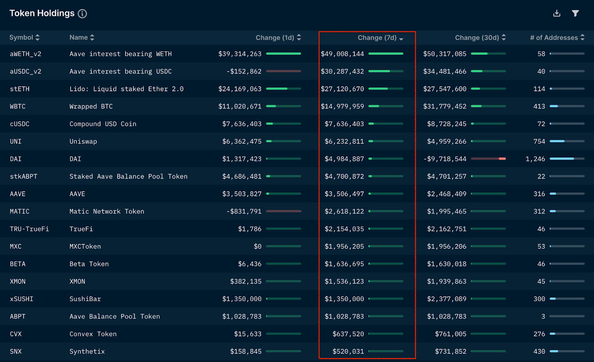This screenshot has height=362, width=594.
Task: Select the aUSDC_v2 symbol
Action: point(26,71)
